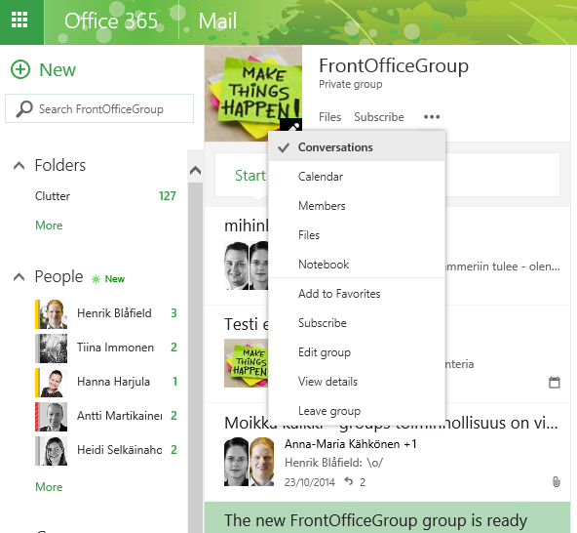Open the Office 365 app launcher grid
The image size is (577, 533).
[x=19, y=20]
